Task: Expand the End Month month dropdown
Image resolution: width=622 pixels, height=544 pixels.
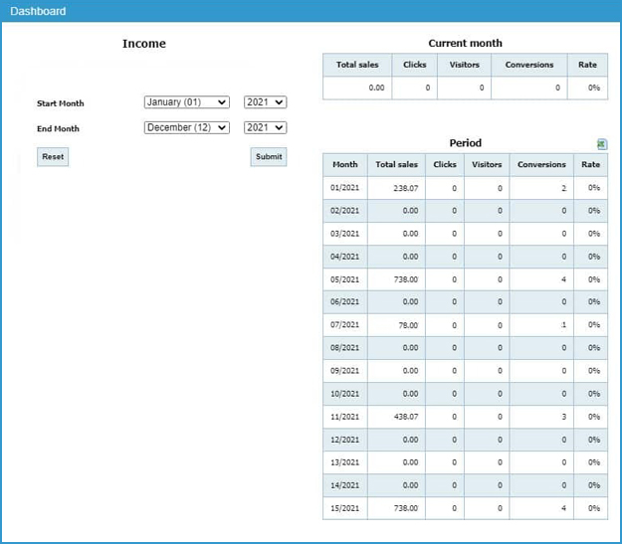Action: click(x=186, y=128)
